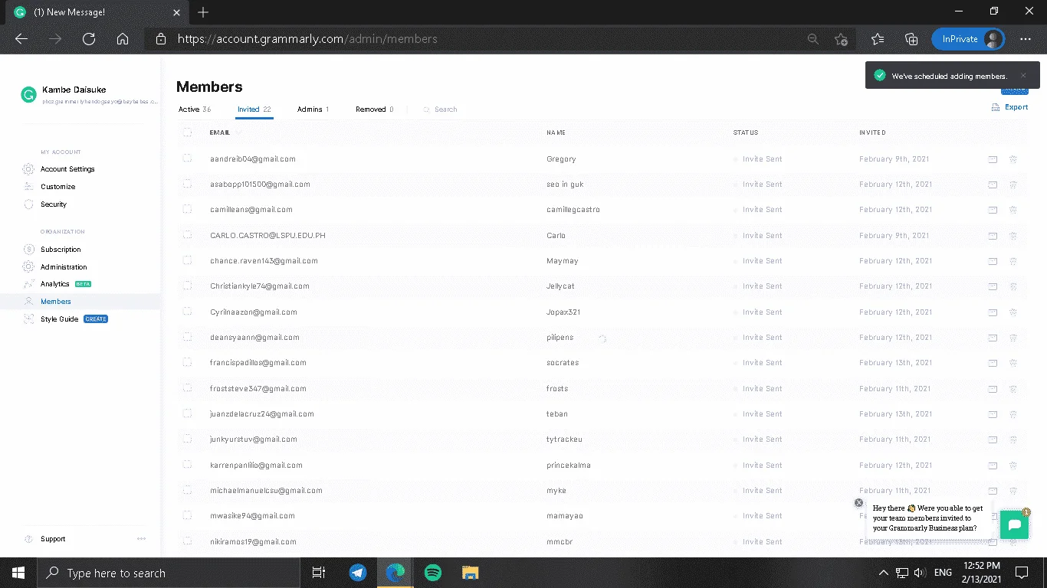This screenshot has width=1047, height=588.
Task: Check the box for asabopp101500@gmail.com
Action: point(187,184)
